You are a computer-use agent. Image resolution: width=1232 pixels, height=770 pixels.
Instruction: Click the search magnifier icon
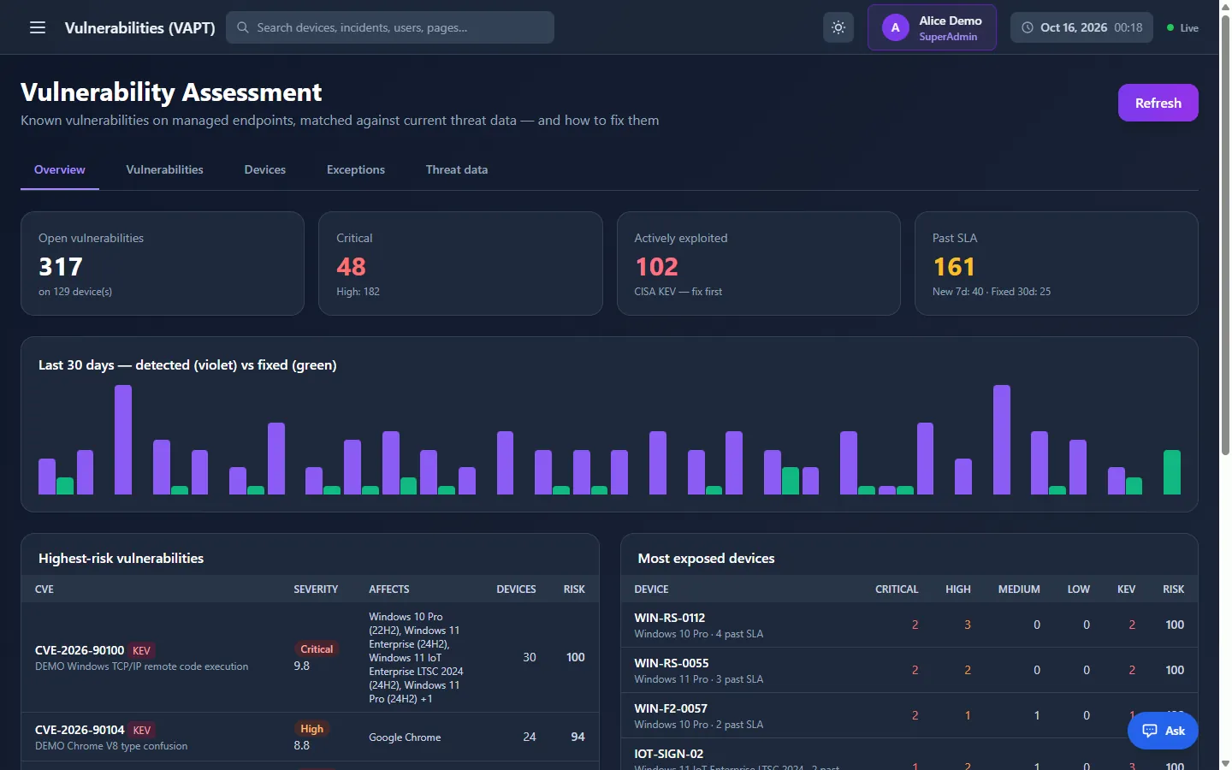[243, 27]
